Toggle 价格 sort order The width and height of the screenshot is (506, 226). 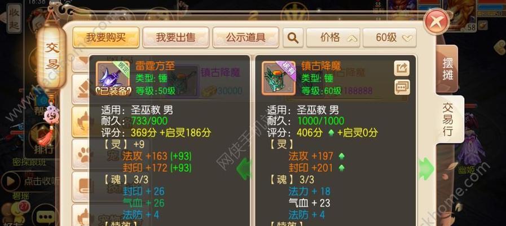(333, 37)
